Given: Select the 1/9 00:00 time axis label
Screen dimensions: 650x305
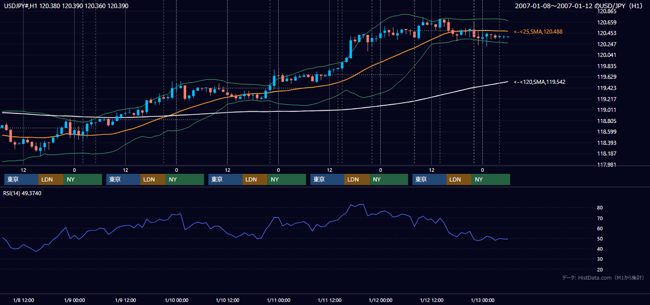Looking at the screenshot, I should click(x=74, y=300).
